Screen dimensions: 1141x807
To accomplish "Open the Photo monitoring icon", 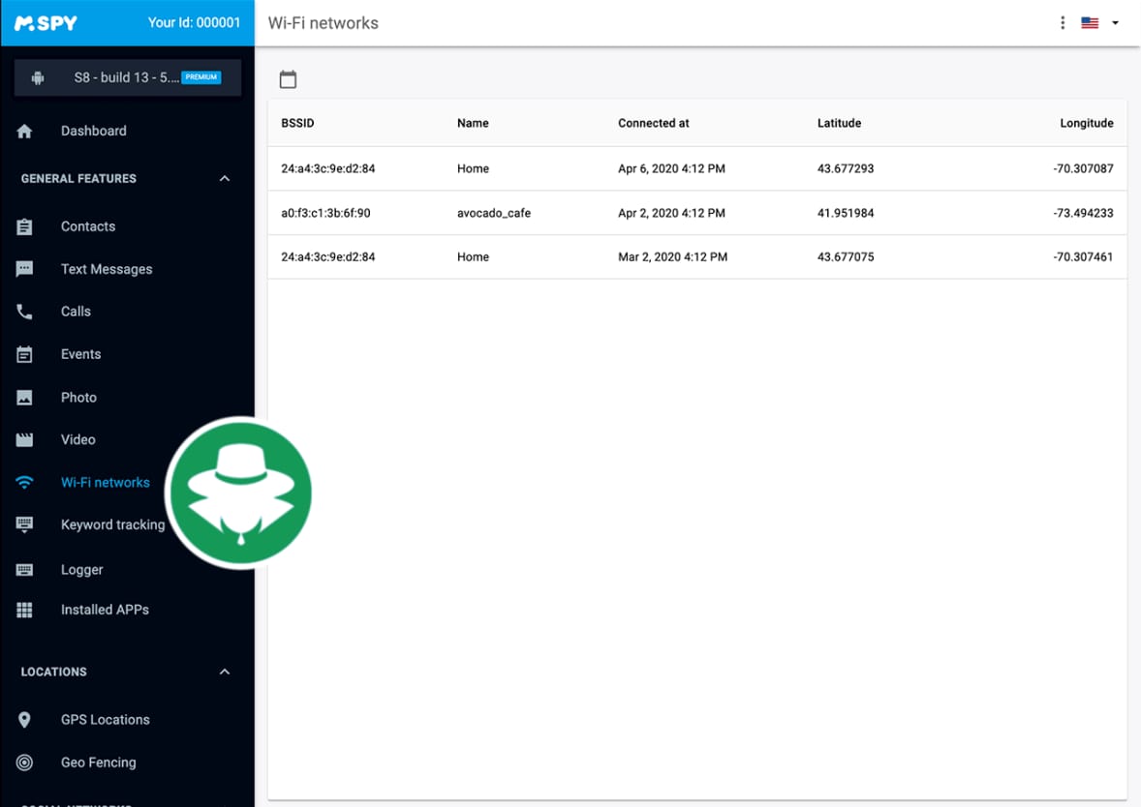I will tap(23, 397).
